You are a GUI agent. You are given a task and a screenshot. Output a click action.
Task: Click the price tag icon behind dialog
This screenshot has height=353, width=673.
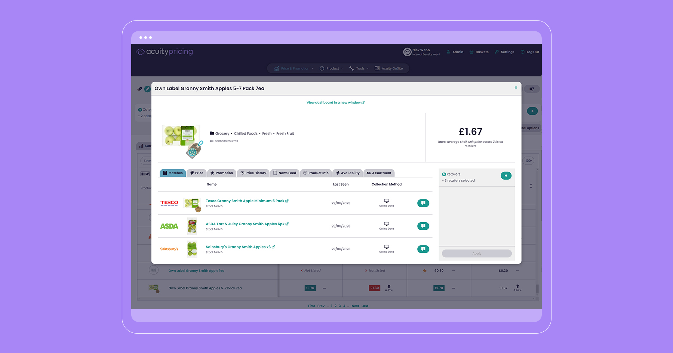click(x=139, y=89)
